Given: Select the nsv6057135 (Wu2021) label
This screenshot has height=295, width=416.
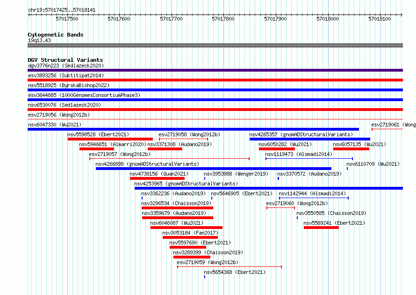Looking at the screenshot, I should coord(359,144).
